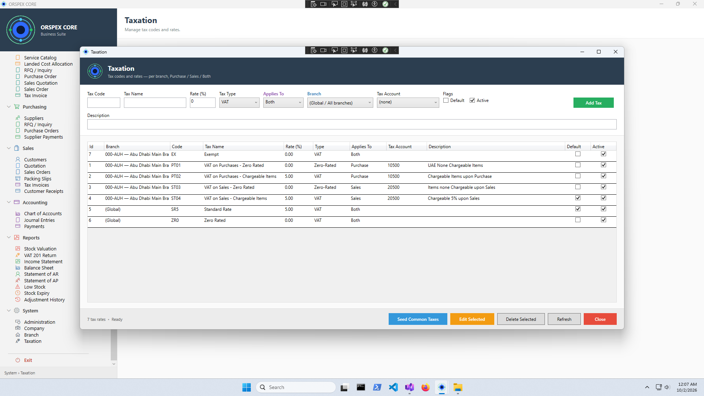Click the Delete Selected button
Viewport: 704px width, 396px height.
[521, 319]
